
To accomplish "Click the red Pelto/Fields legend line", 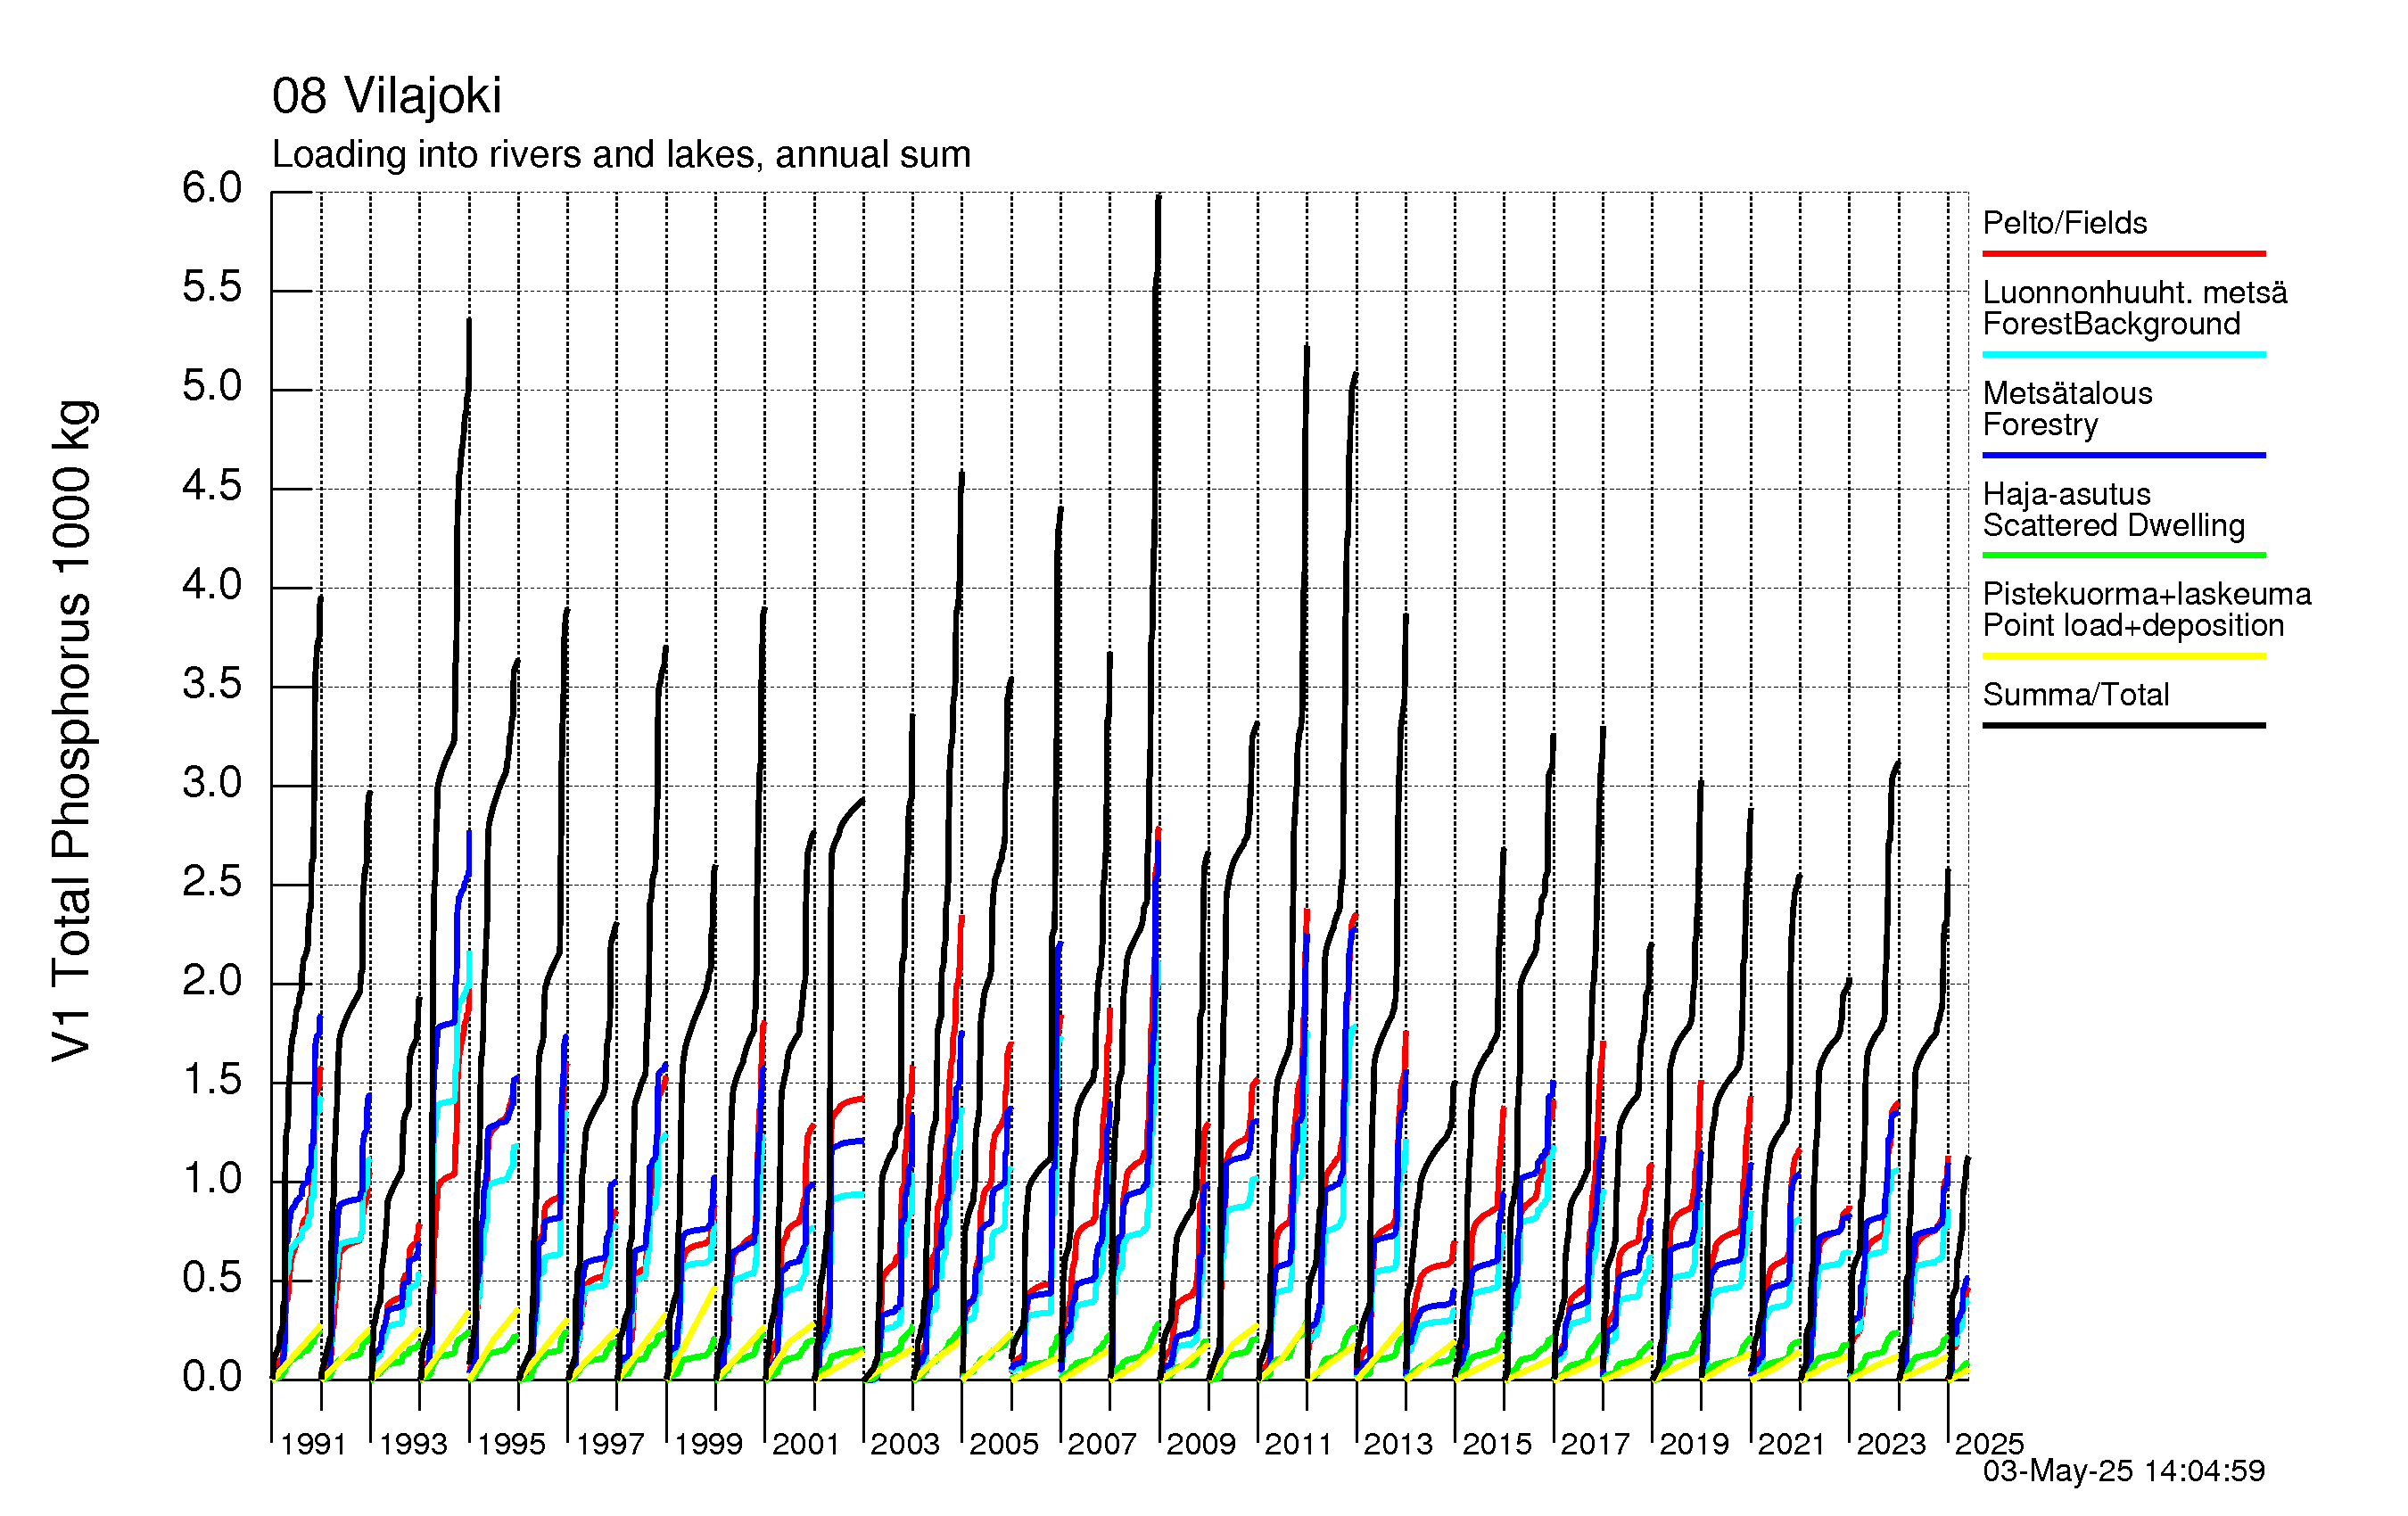I will tap(2124, 254).
